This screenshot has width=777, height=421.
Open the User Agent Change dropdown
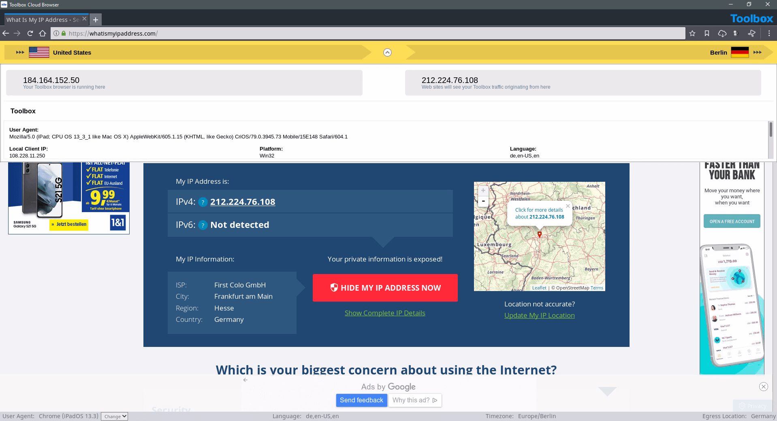click(x=114, y=416)
